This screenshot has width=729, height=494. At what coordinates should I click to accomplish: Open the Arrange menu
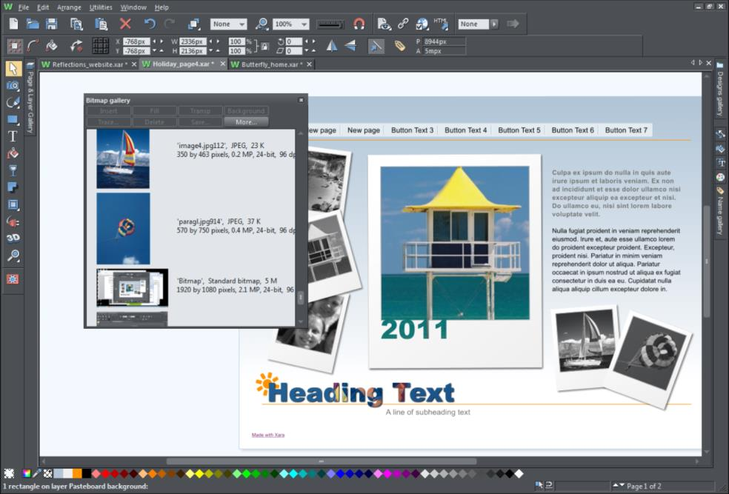pos(69,7)
